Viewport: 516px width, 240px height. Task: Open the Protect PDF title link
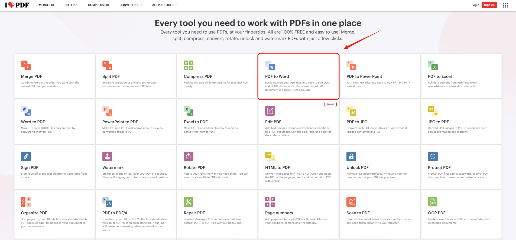pyautogui.click(x=439, y=168)
